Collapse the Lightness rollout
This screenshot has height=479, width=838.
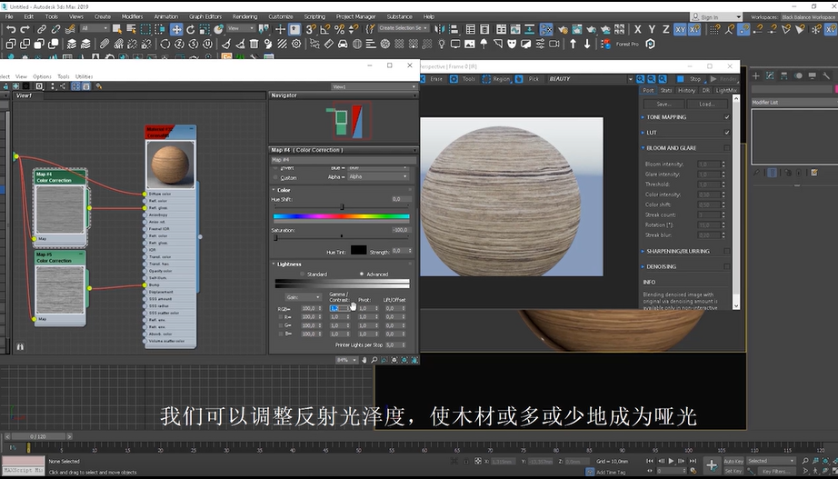[x=273, y=264]
